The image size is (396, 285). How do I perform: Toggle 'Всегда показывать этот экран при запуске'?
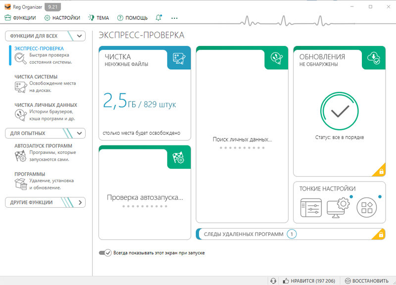point(105,253)
